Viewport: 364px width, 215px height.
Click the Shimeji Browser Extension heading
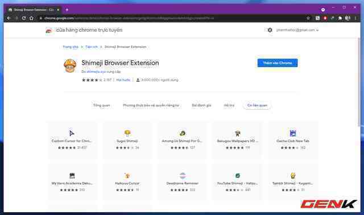(120, 63)
